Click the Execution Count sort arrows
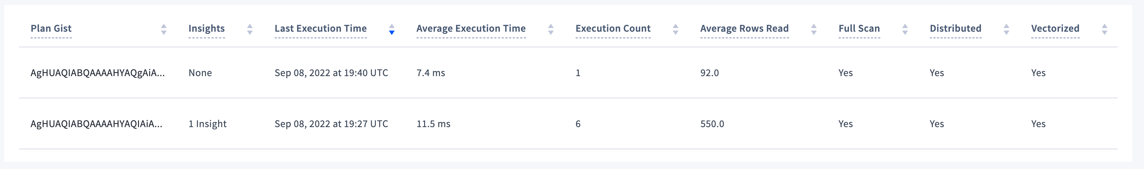 pos(675,29)
